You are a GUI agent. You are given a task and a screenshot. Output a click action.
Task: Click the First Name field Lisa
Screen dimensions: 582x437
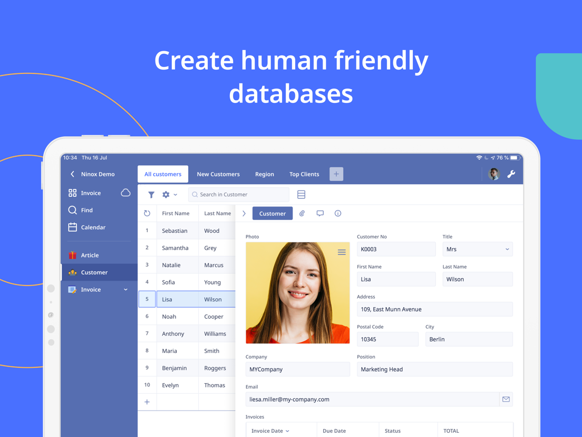click(396, 279)
